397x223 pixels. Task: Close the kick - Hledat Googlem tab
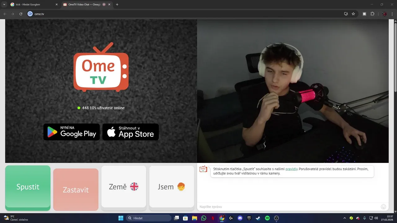[56, 5]
